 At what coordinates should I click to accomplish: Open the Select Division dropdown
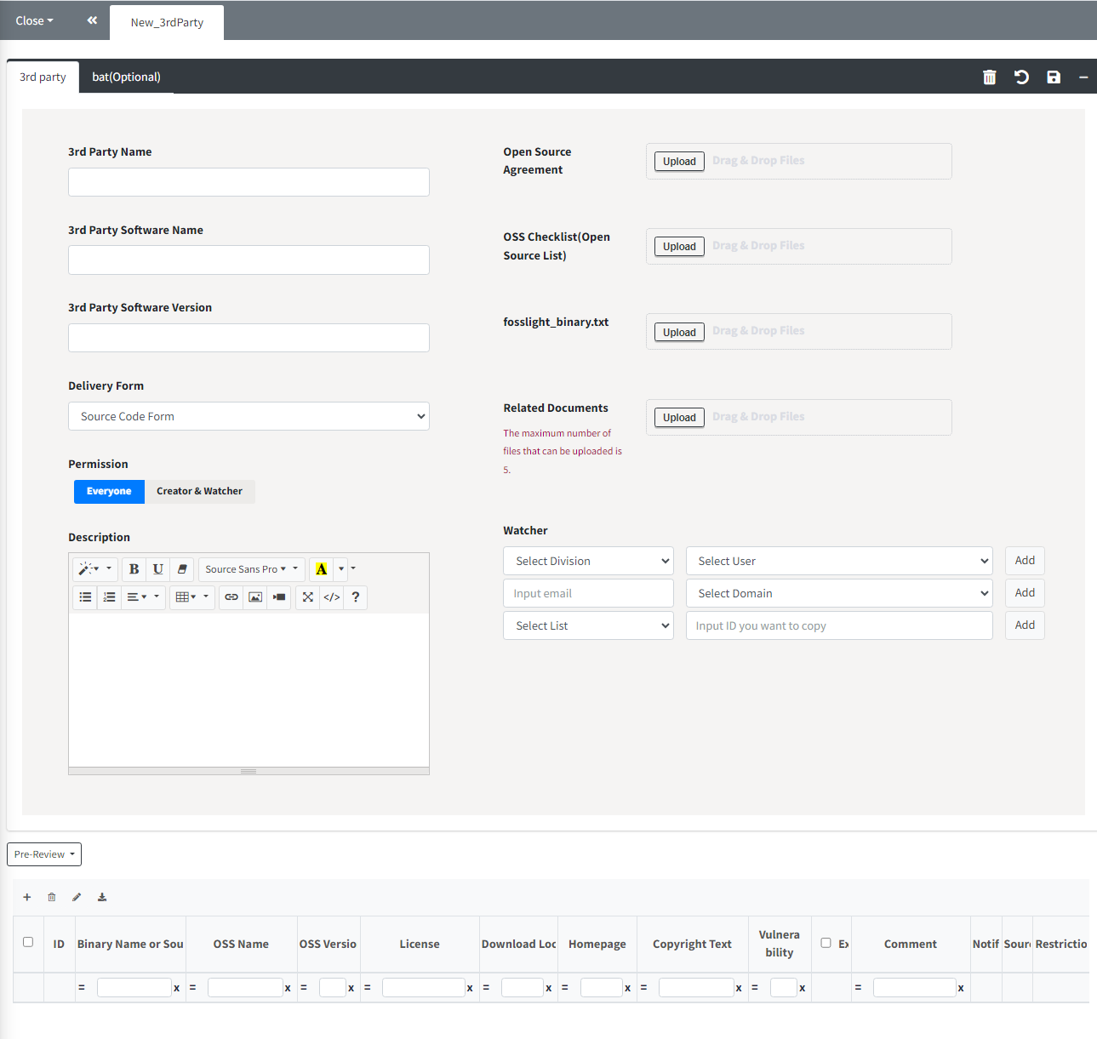588,561
